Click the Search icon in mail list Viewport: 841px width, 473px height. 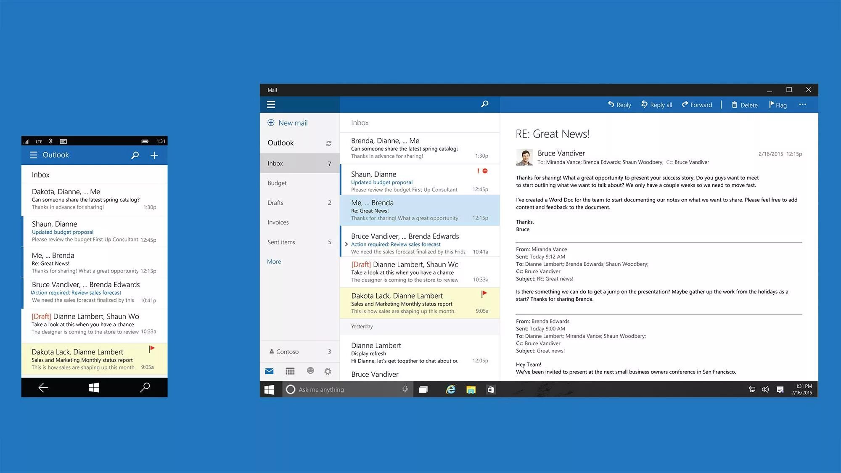point(484,104)
